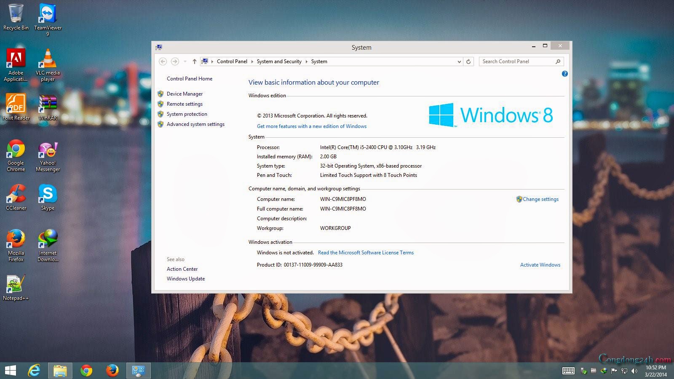Expand the address bar history dropdown
This screenshot has width=674, height=379.
pos(459,61)
